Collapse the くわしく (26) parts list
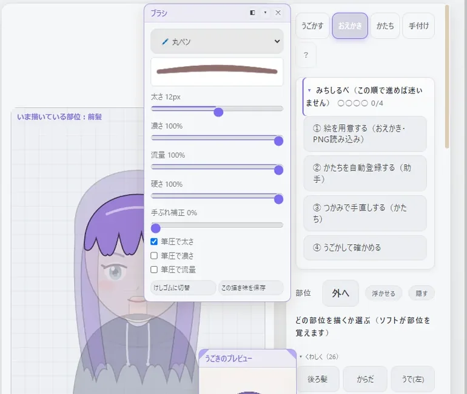Viewport: 467px width, 394px height. 318,356
